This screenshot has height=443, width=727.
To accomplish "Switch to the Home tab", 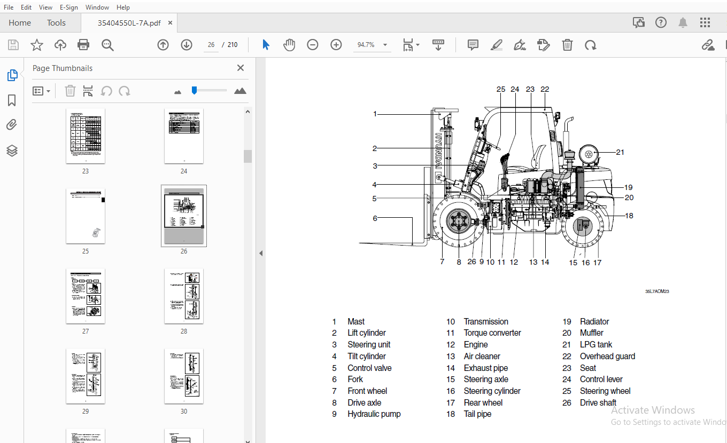I will coord(20,23).
